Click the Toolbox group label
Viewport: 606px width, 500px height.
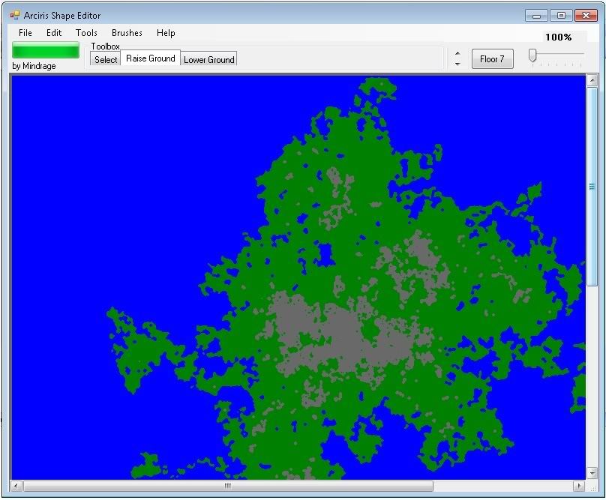105,46
